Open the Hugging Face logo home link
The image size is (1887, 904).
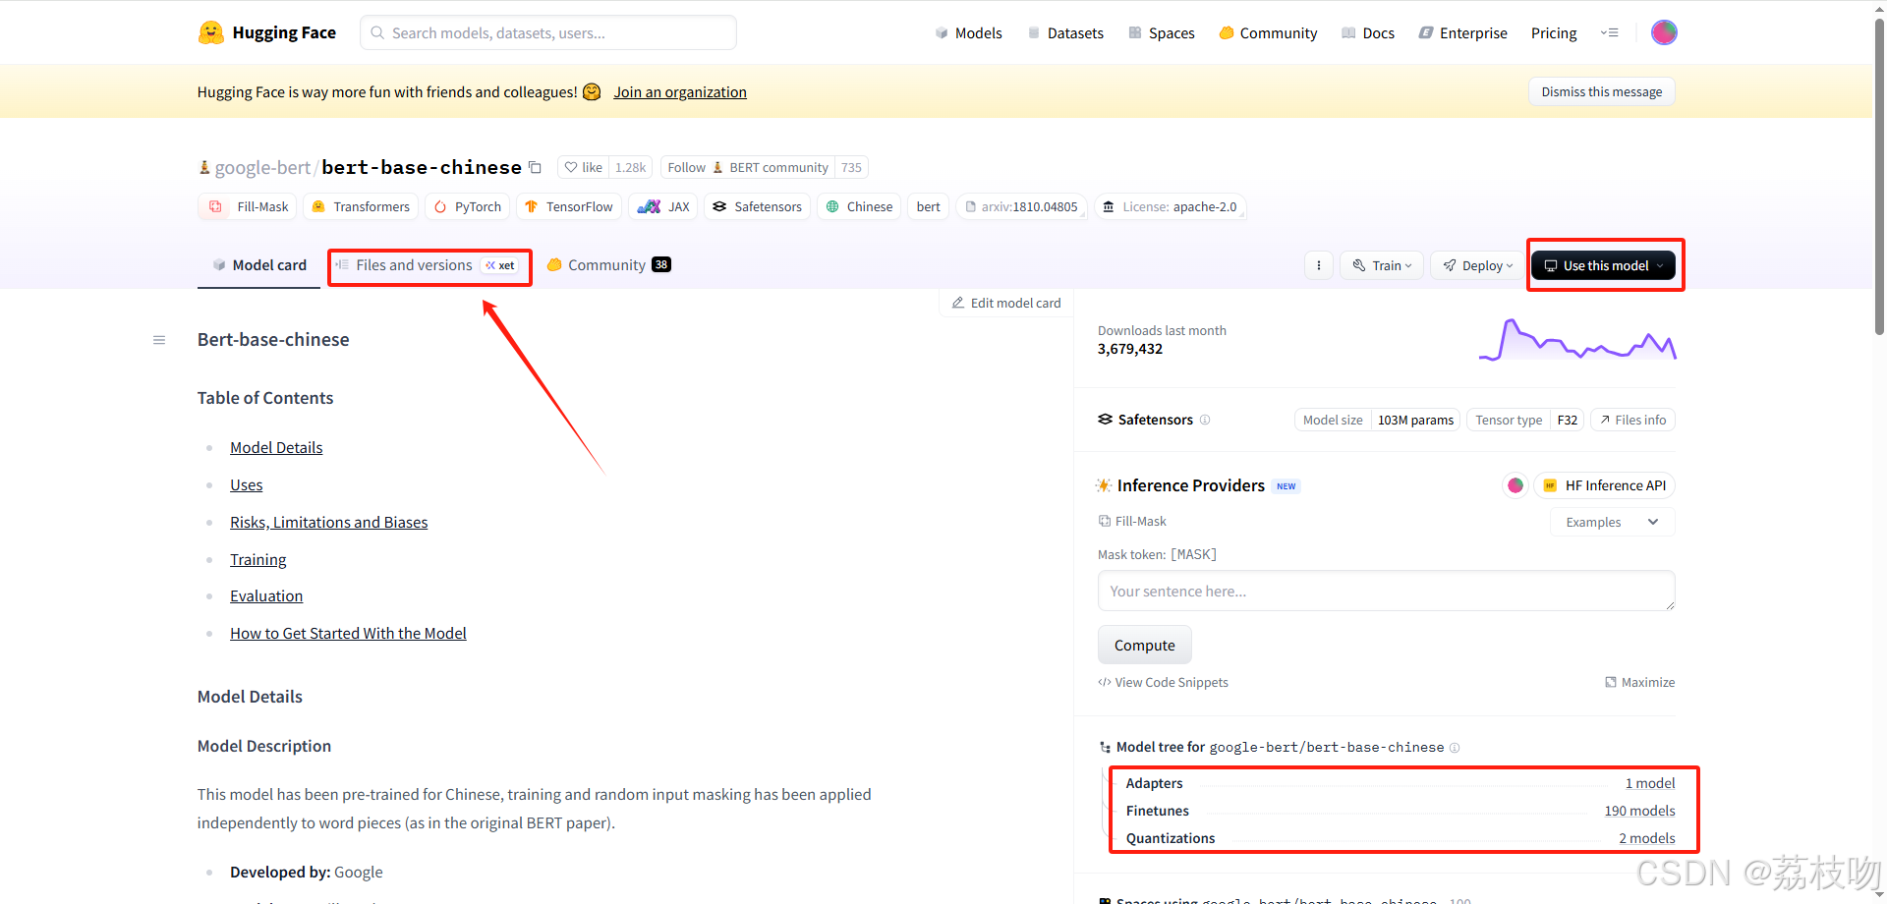(267, 32)
